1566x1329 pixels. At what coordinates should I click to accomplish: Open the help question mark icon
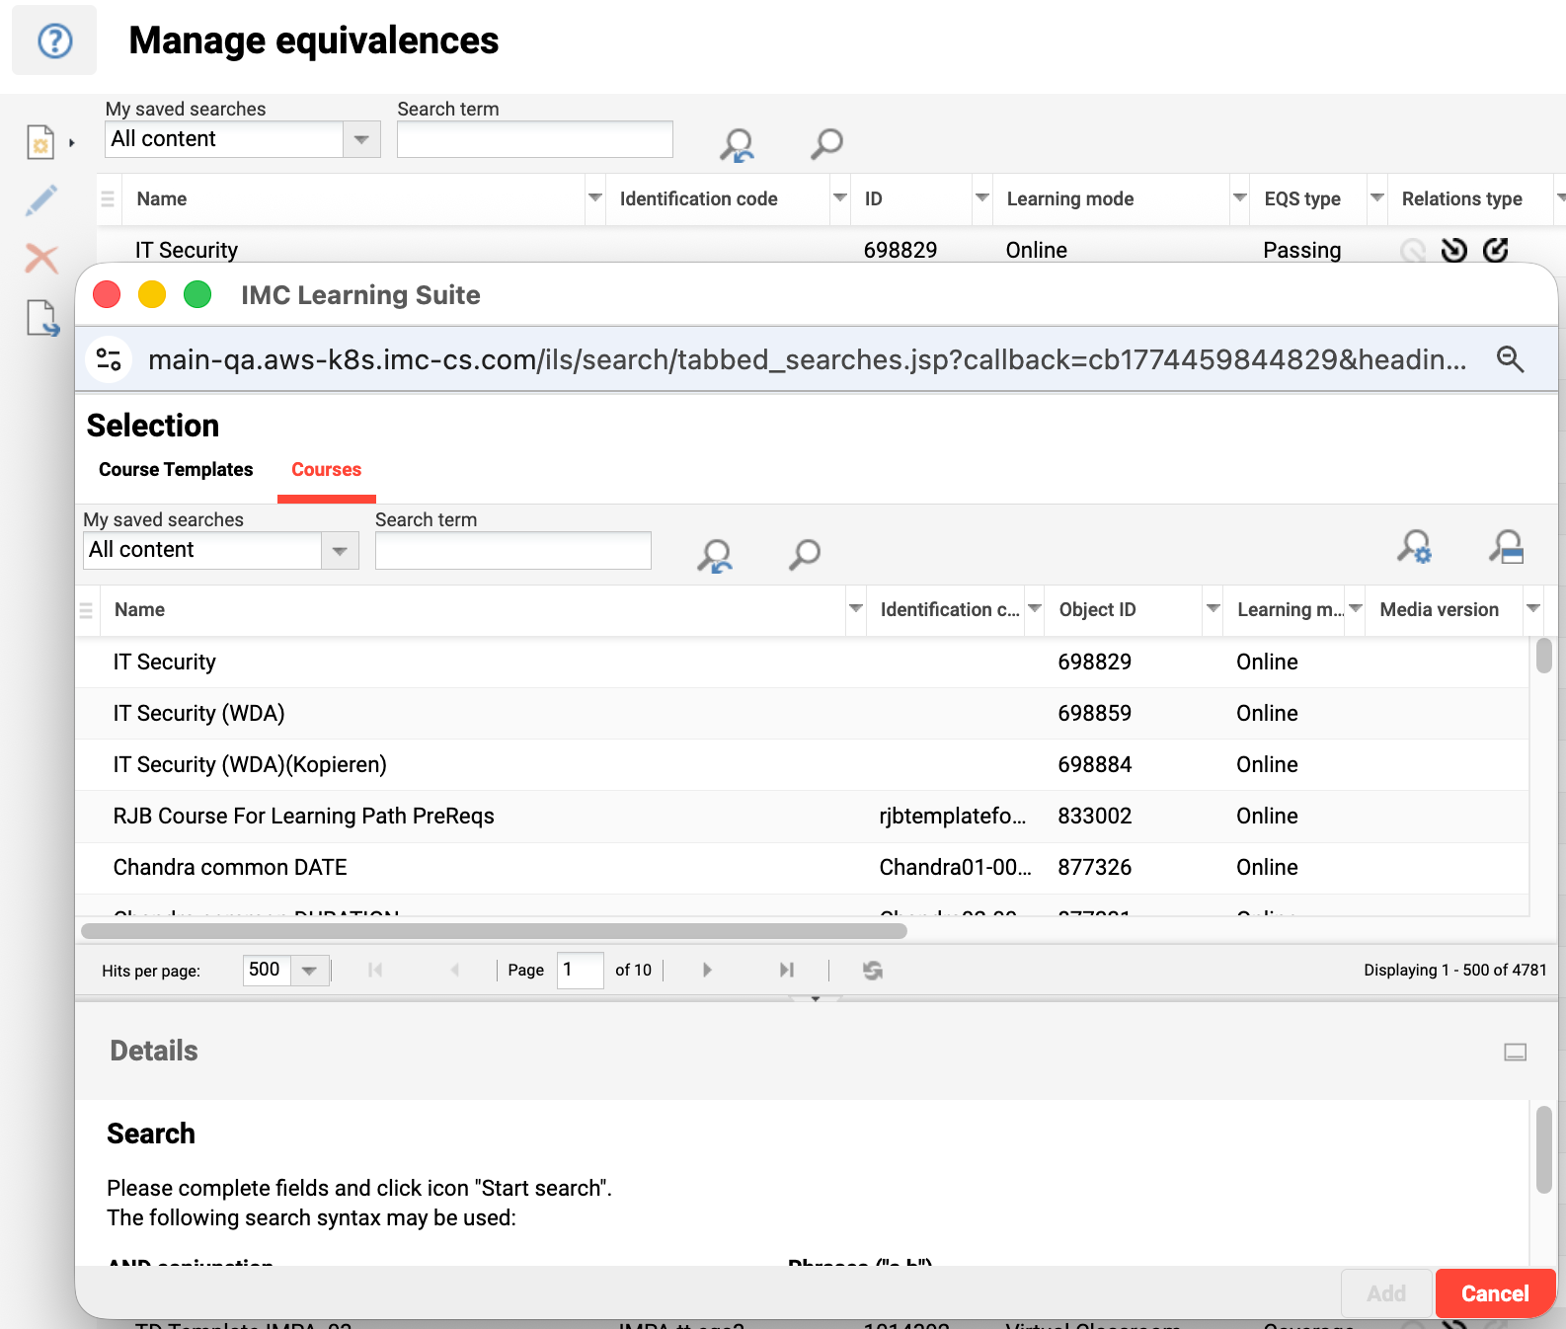[x=54, y=40]
